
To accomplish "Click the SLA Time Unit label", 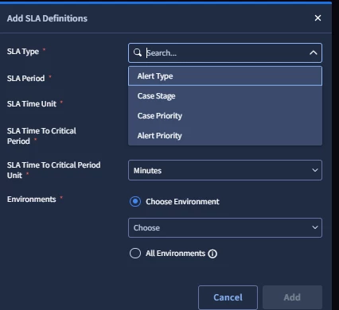I will click(x=32, y=104).
